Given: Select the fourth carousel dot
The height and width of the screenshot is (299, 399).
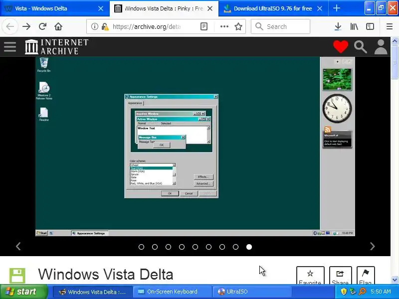Looking at the screenshot, I should coord(182,247).
